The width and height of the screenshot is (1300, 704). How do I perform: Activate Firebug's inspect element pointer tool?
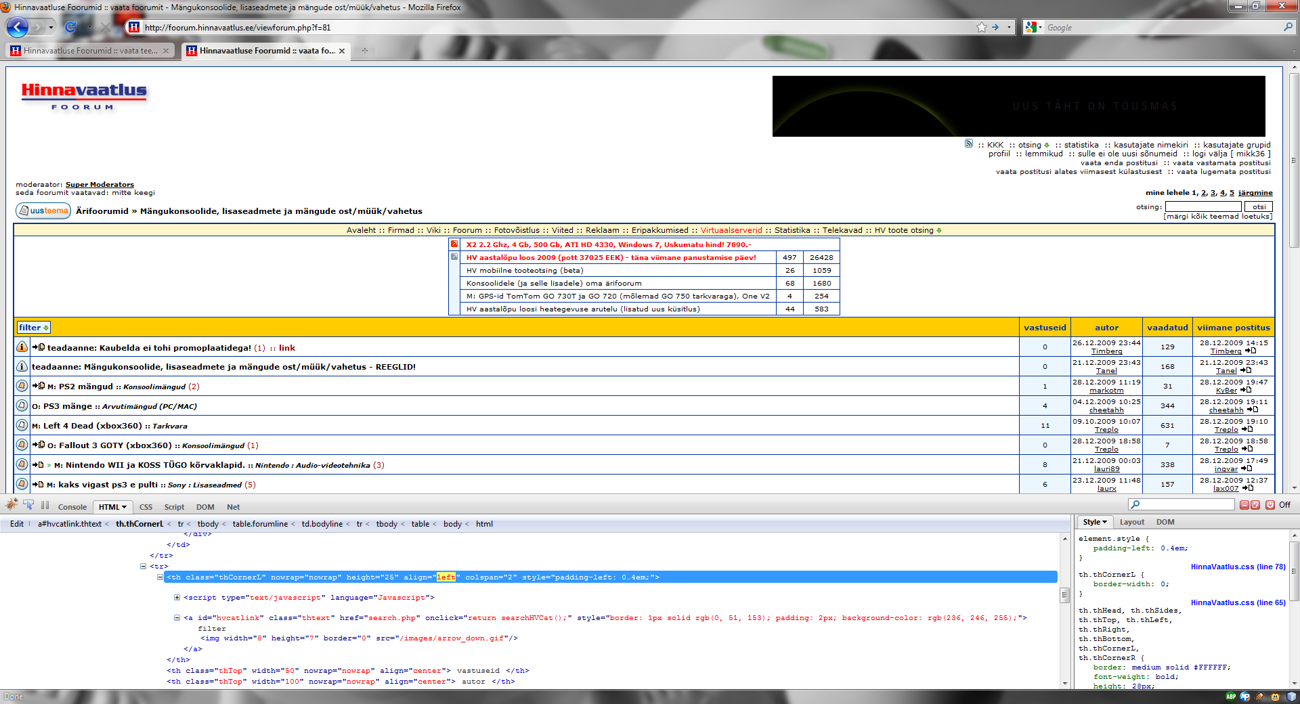pos(28,505)
